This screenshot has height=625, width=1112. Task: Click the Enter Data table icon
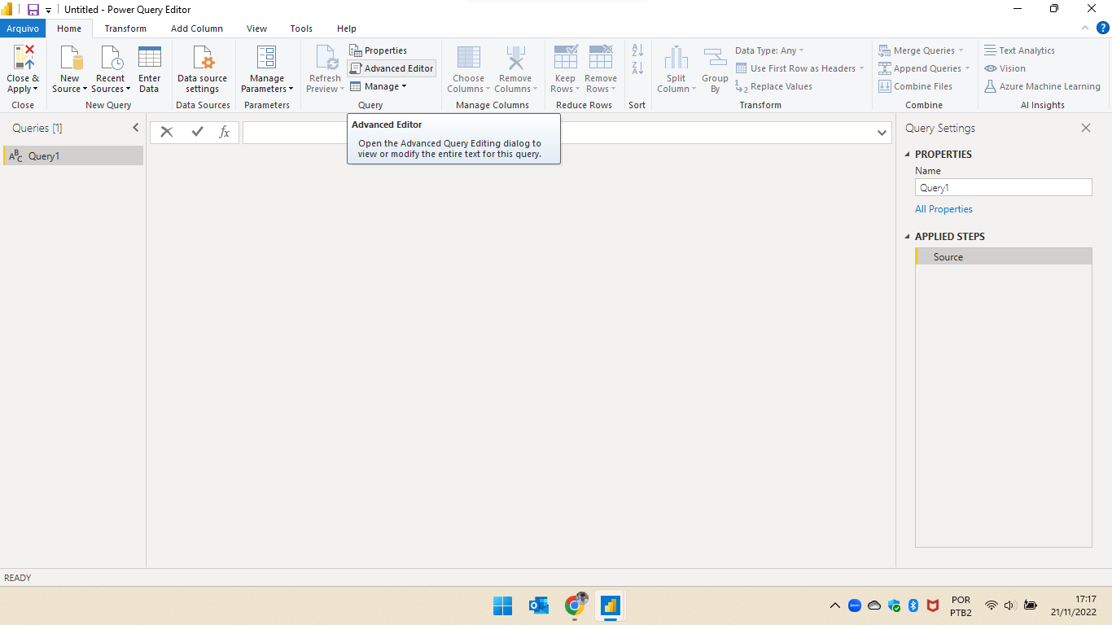tap(150, 58)
